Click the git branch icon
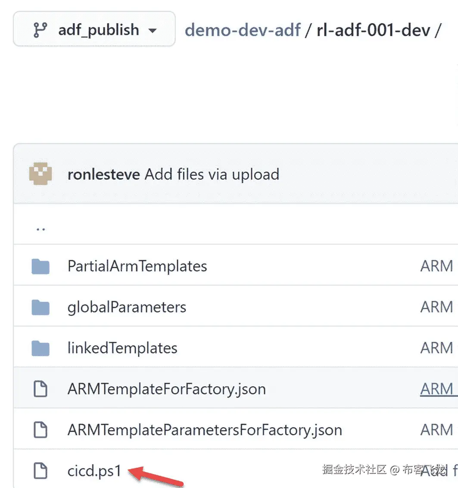The image size is (458, 488). click(x=41, y=30)
